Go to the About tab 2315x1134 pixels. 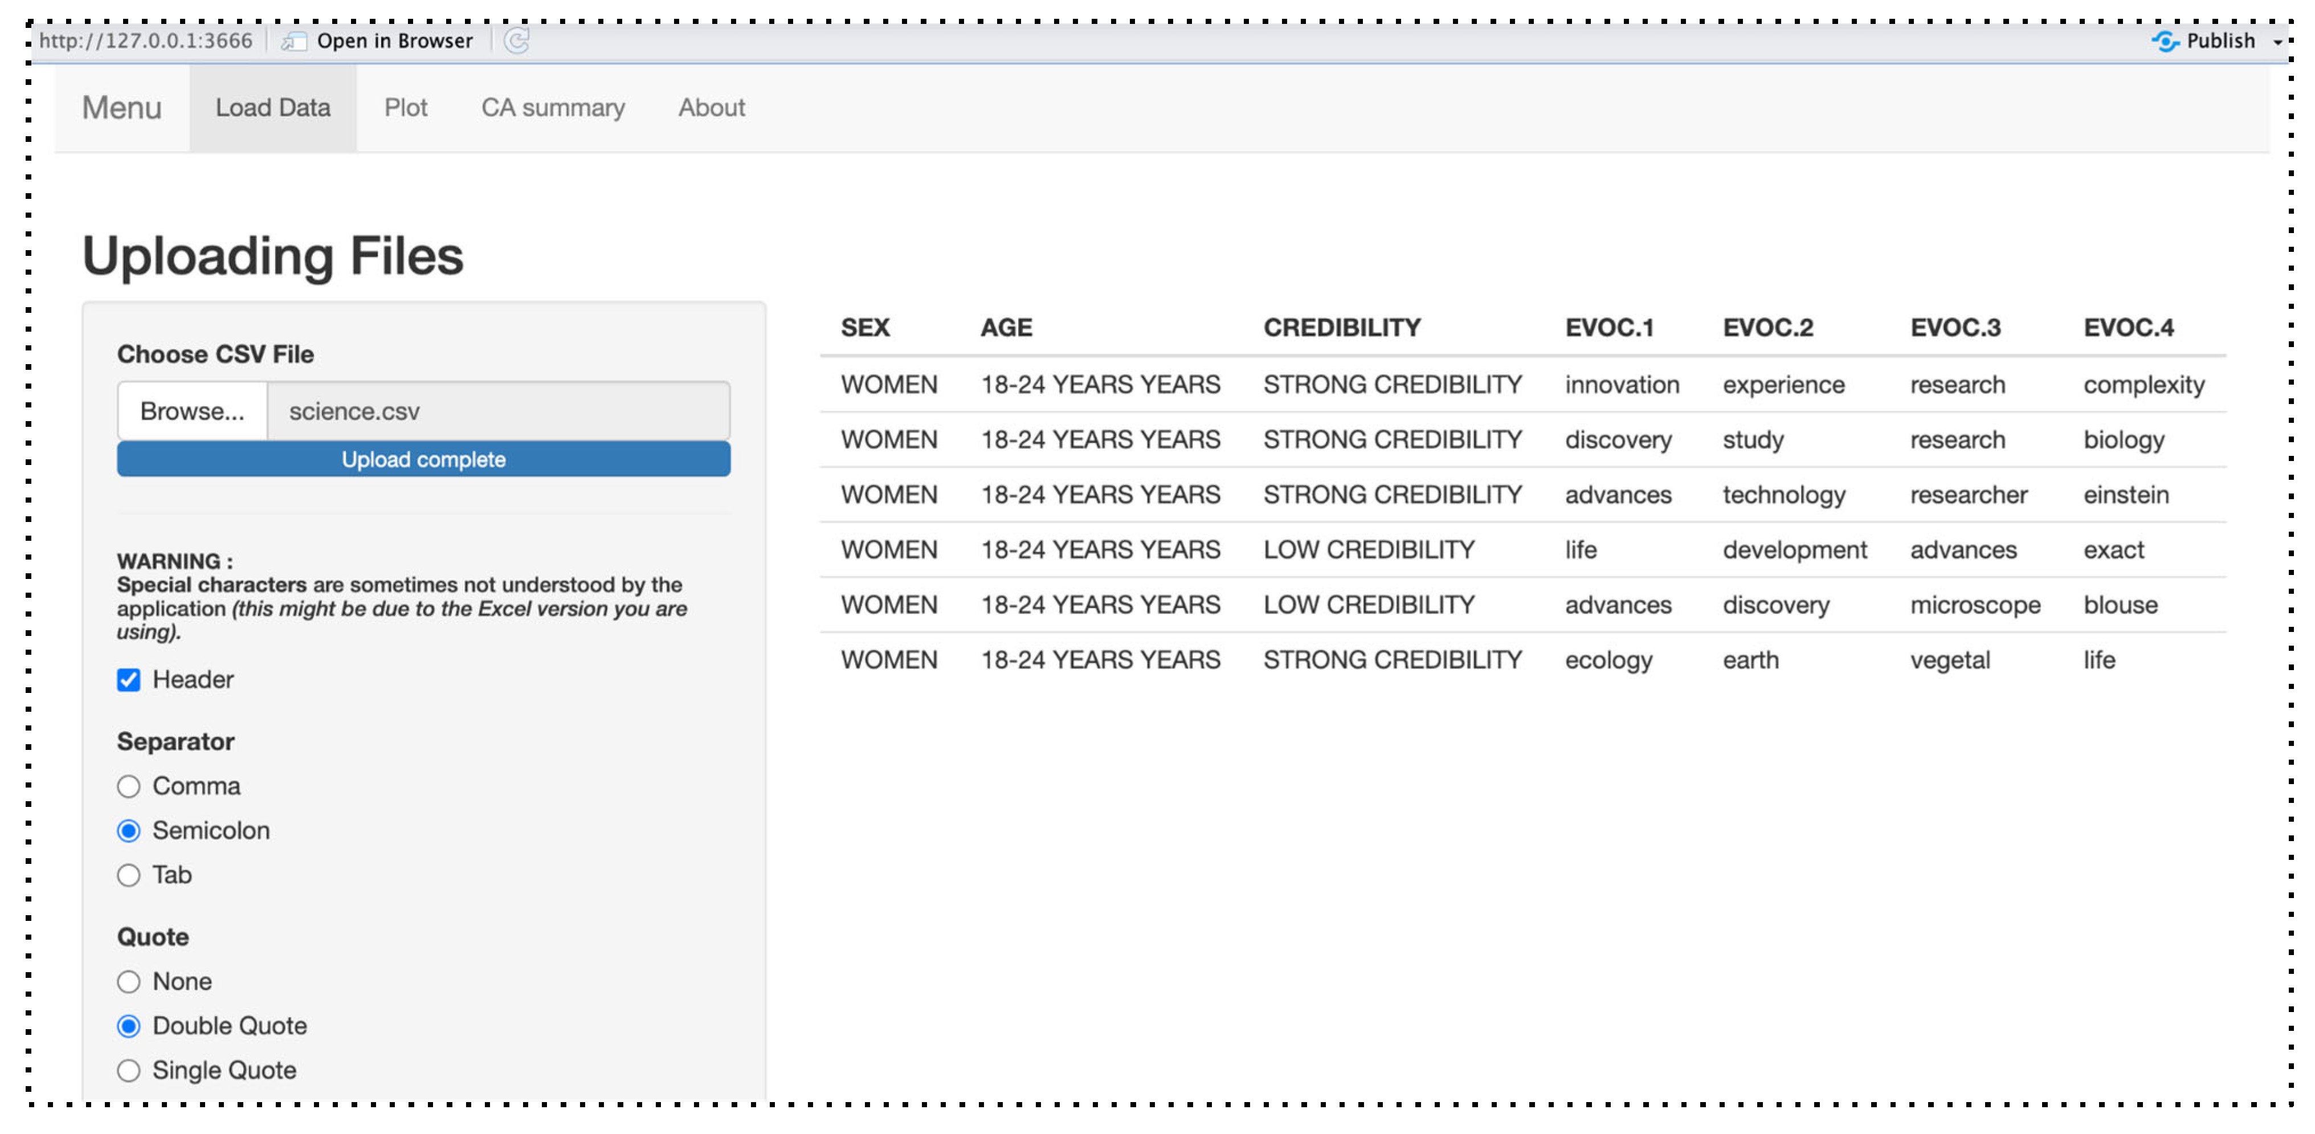coord(711,108)
